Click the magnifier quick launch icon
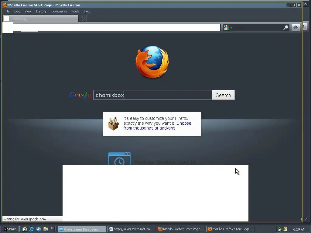The image size is (311, 233). [46, 229]
